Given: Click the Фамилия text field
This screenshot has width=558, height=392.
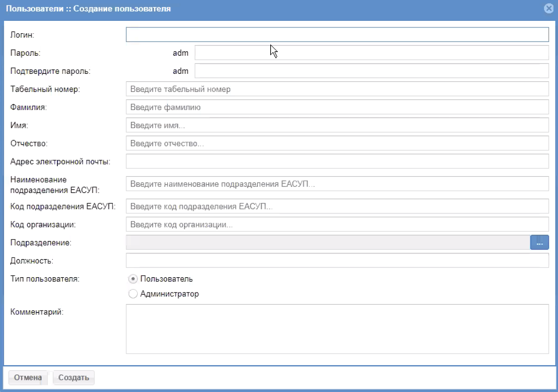Looking at the screenshot, I should 337,107.
